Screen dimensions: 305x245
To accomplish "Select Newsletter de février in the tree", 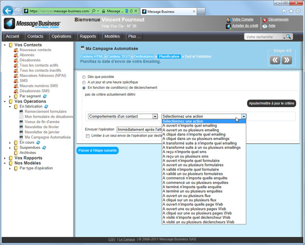I will click(x=42, y=127).
